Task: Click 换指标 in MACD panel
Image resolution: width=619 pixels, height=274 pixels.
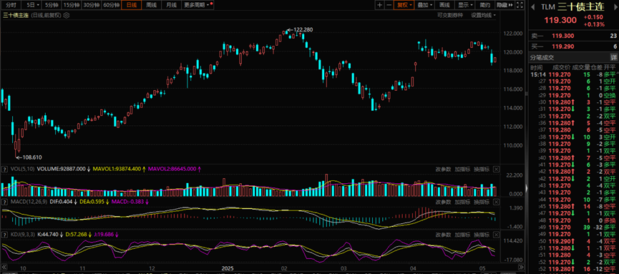Action: click(x=481, y=202)
